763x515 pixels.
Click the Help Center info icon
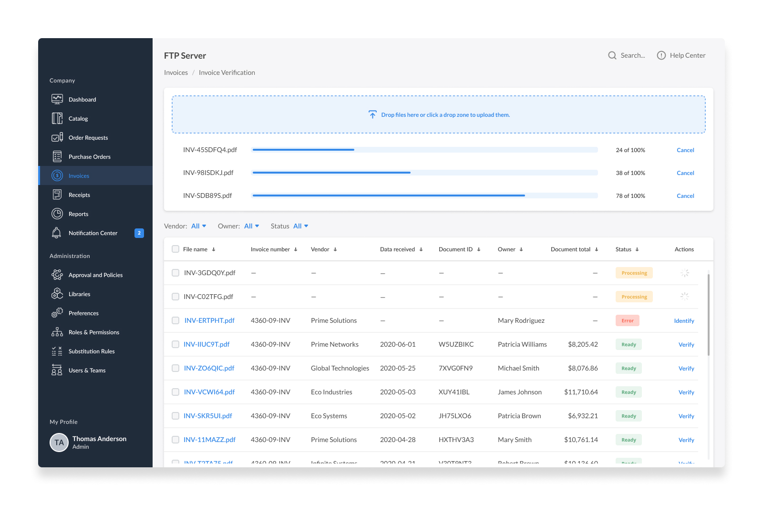[661, 55]
